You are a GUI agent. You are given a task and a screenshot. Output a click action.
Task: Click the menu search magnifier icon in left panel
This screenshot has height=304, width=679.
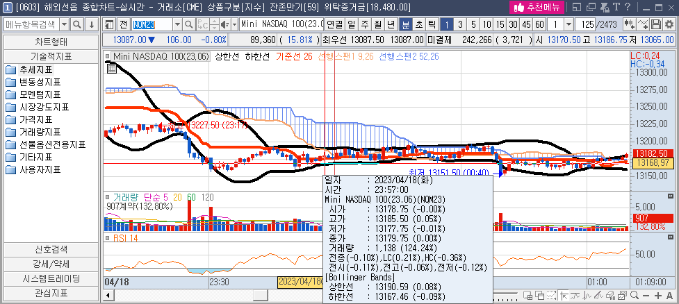click(77, 24)
